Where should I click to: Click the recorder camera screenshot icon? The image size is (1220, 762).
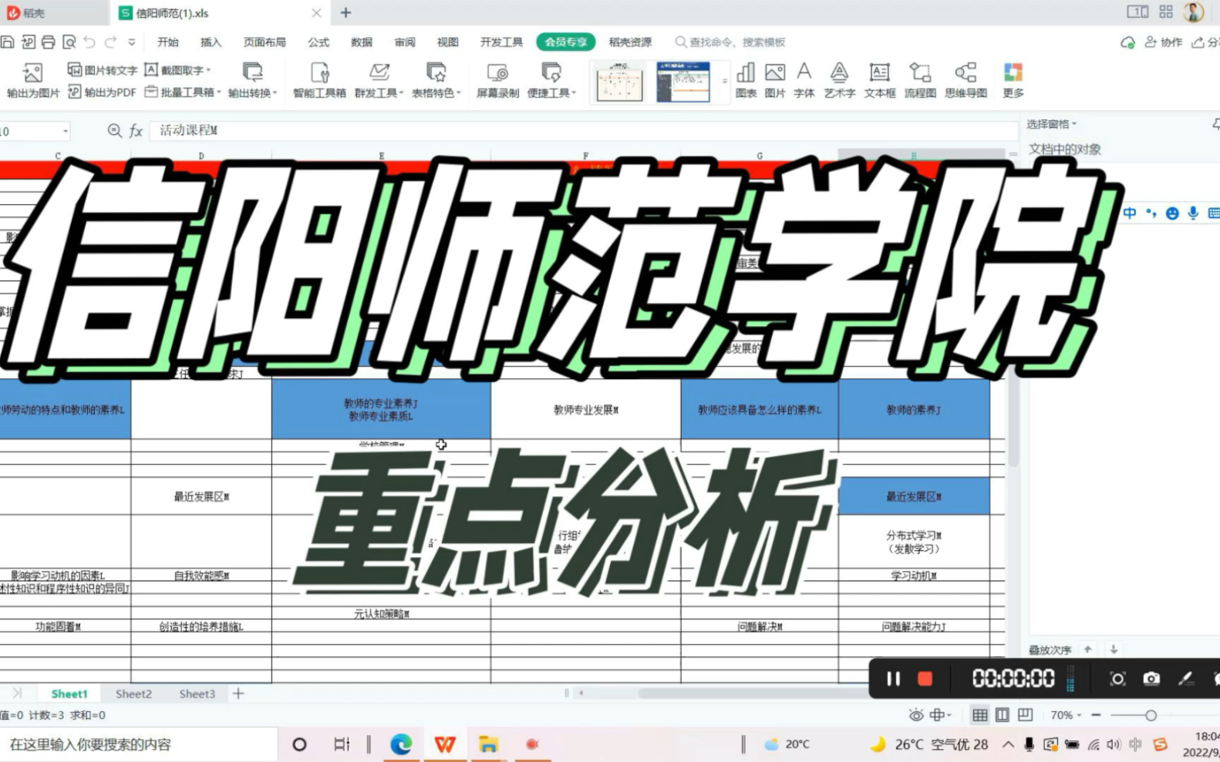(x=1151, y=678)
